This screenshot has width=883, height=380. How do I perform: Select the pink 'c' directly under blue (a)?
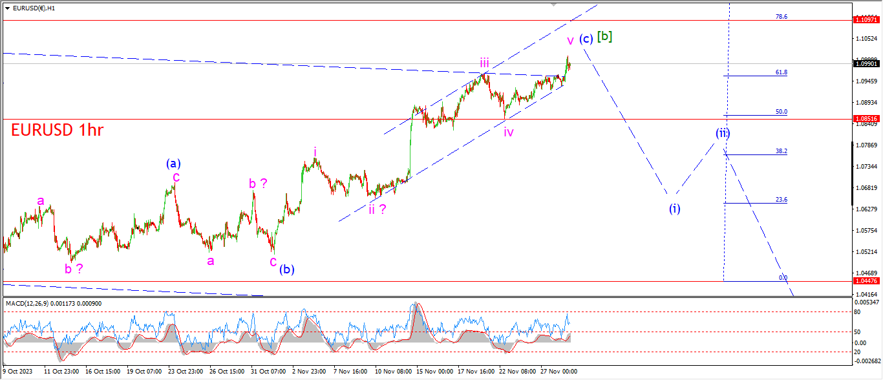(x=176, y=176)
